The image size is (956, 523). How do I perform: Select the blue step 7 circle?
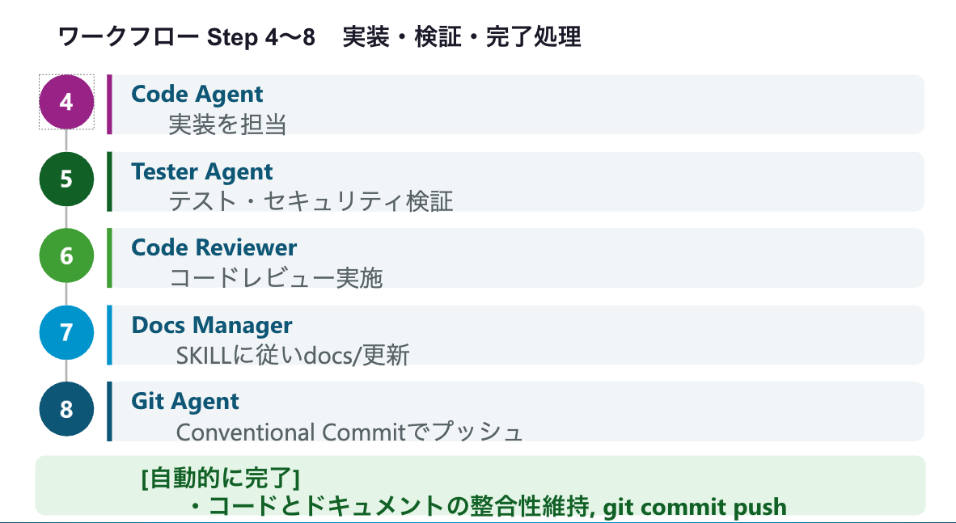(66, 332)
